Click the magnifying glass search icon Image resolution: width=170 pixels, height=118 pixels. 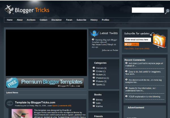tap(167, 12)
